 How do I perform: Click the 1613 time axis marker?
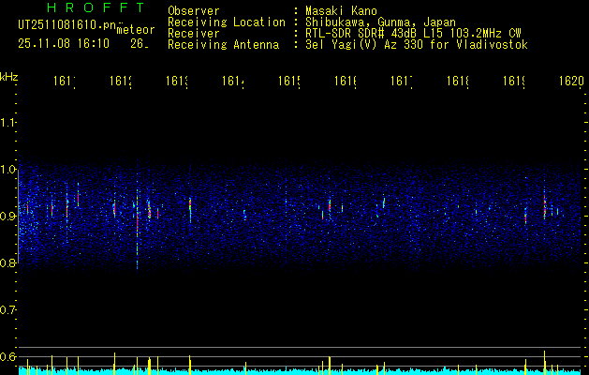(x=177, y=81)
